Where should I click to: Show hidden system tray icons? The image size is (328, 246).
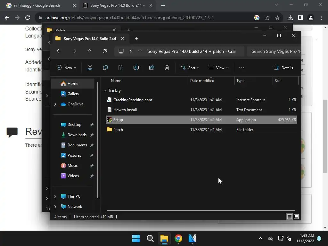click(260, 238)
